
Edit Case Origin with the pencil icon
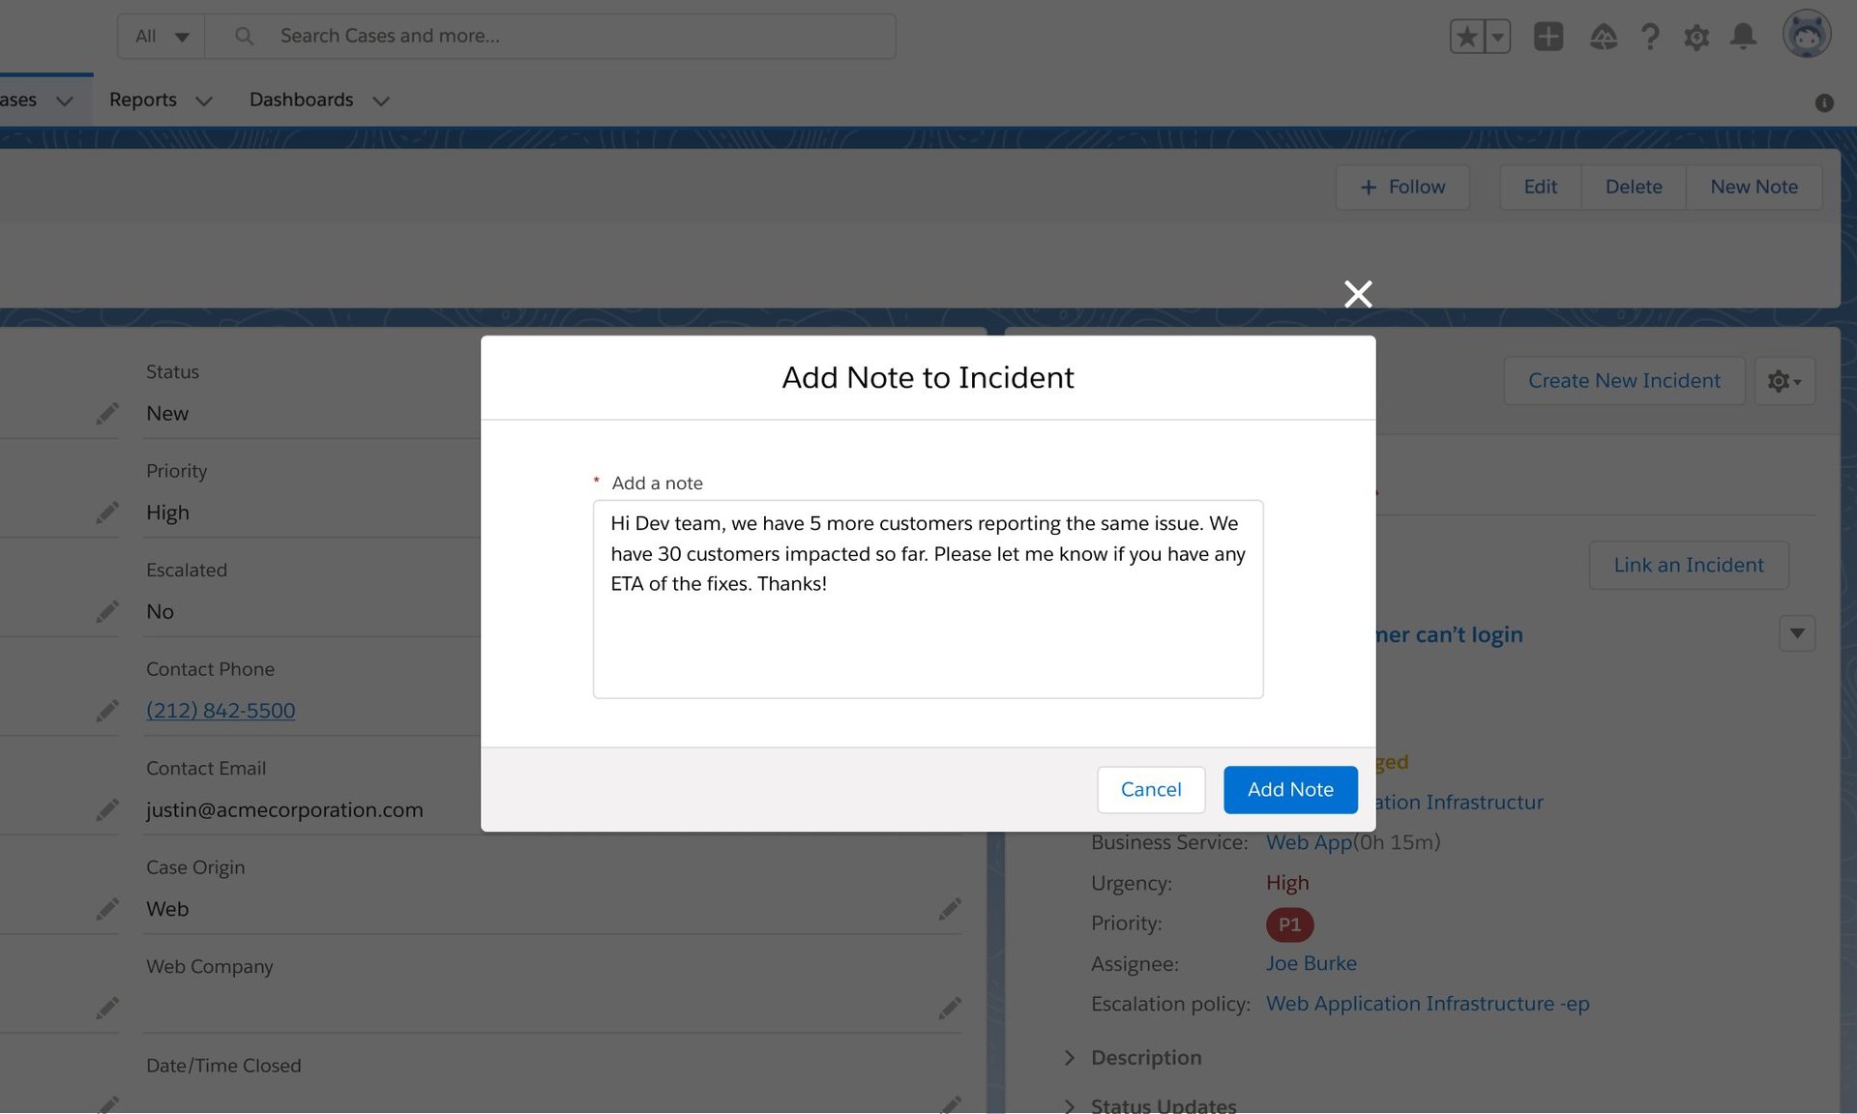(x=107, y=909)
